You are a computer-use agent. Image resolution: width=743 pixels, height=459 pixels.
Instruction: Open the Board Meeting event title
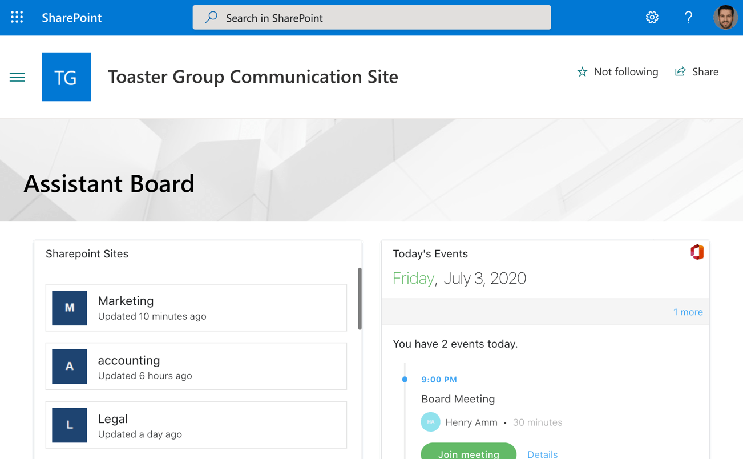(x=458, y=399)
